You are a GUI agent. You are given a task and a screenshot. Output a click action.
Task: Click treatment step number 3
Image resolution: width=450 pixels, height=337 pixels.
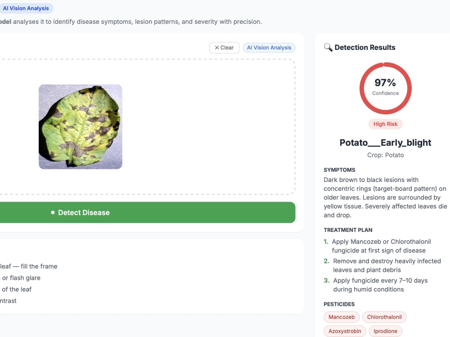click(326, 280)
